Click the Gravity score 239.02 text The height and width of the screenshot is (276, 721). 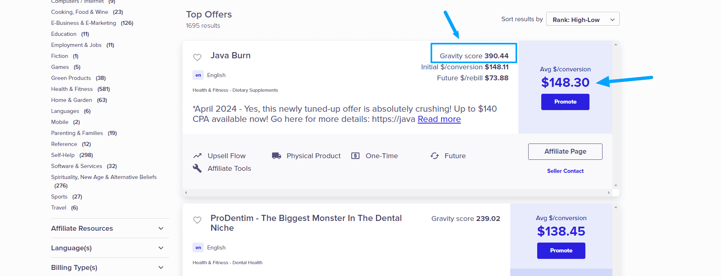[466, 219]
